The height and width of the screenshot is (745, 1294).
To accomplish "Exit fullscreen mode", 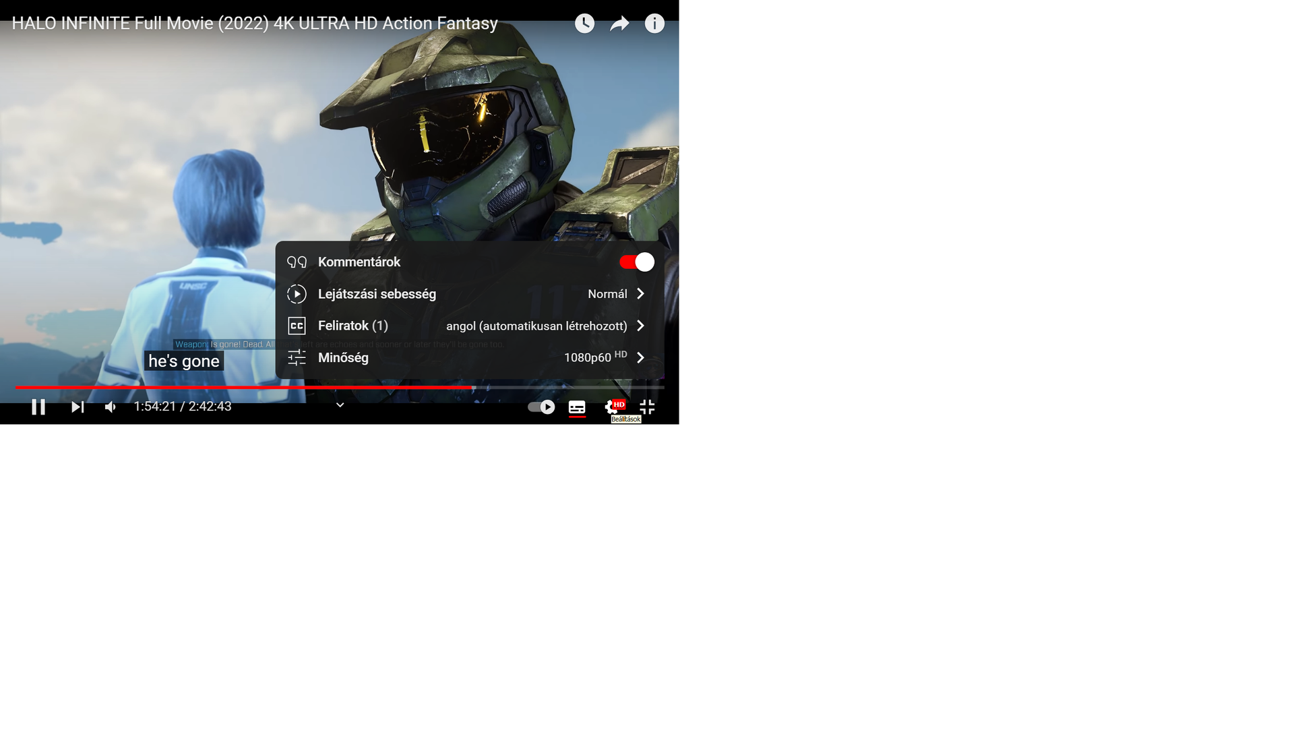I will coord(647,407).
